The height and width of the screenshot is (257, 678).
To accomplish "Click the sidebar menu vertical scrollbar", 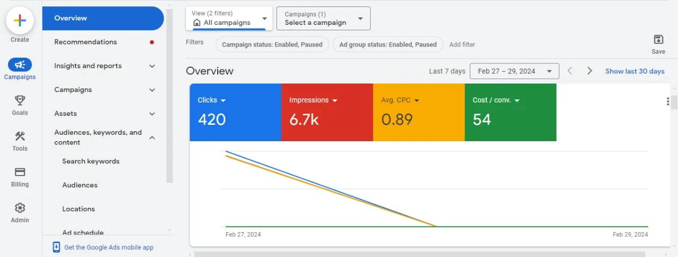I will tap(169, 95).
